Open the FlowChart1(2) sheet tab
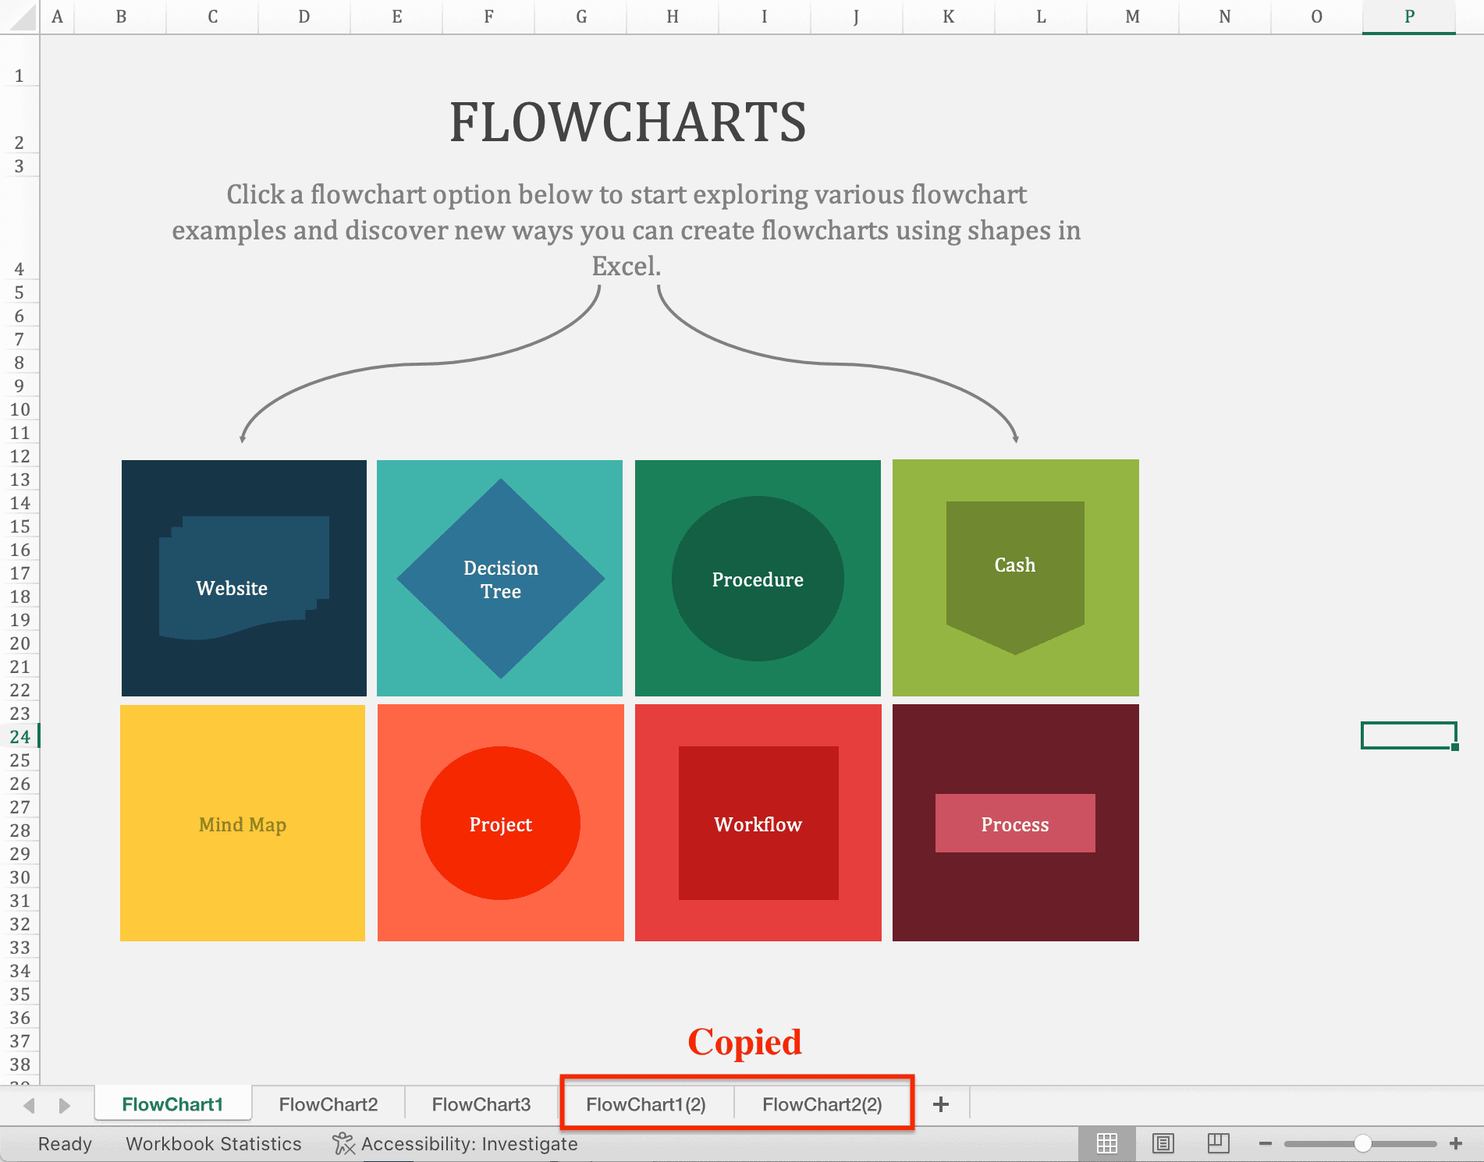Viewport: 1484px width, 1162px height. click(x=646, y=1104)
